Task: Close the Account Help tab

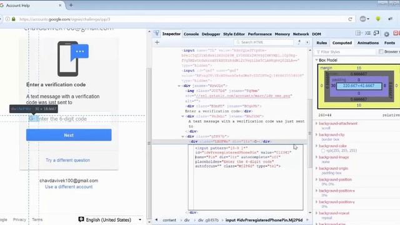Action: 60,6
